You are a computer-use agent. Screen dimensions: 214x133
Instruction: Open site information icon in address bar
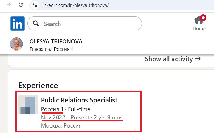[x=35, y=5]
